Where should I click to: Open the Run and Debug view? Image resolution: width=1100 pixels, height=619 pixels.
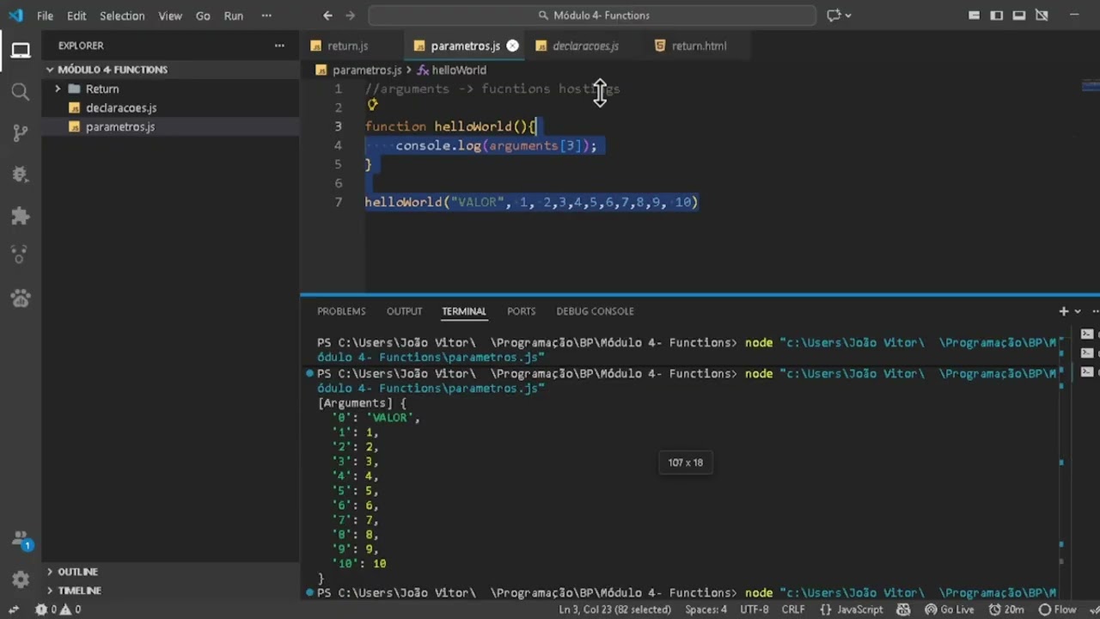[21, 175]
